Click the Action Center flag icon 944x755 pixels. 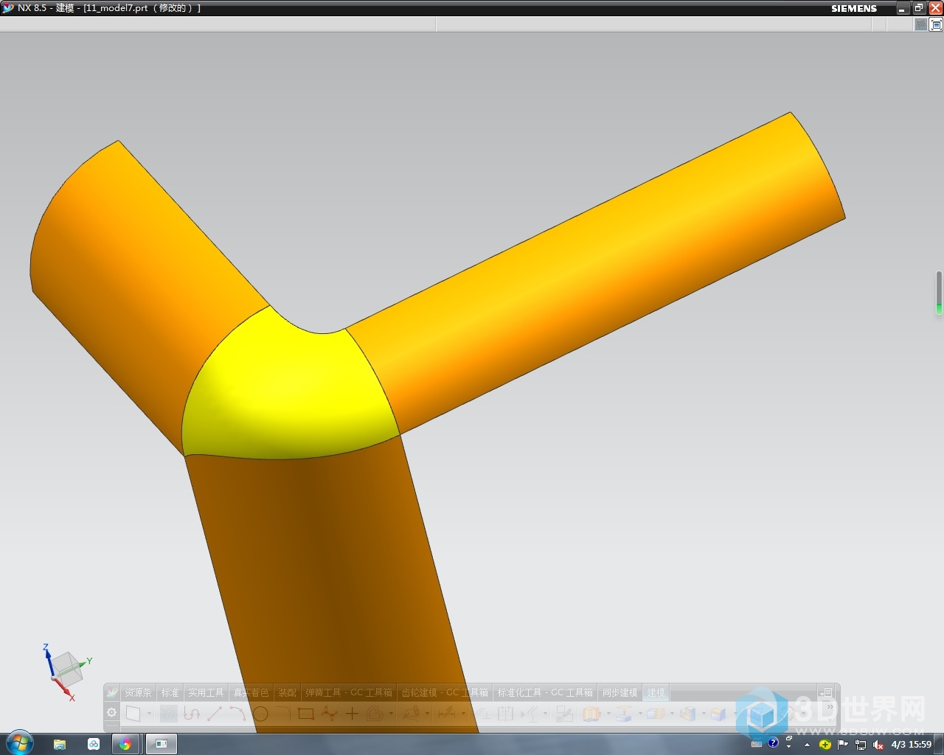point(843,744)
